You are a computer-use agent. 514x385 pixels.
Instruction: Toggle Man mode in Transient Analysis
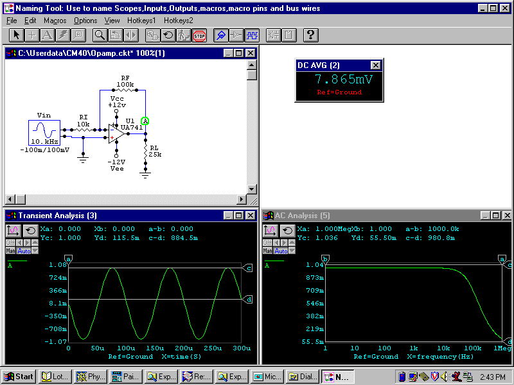tap(10, 251)
